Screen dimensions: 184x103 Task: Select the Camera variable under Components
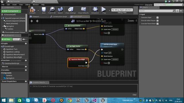[x=9, y=76]
